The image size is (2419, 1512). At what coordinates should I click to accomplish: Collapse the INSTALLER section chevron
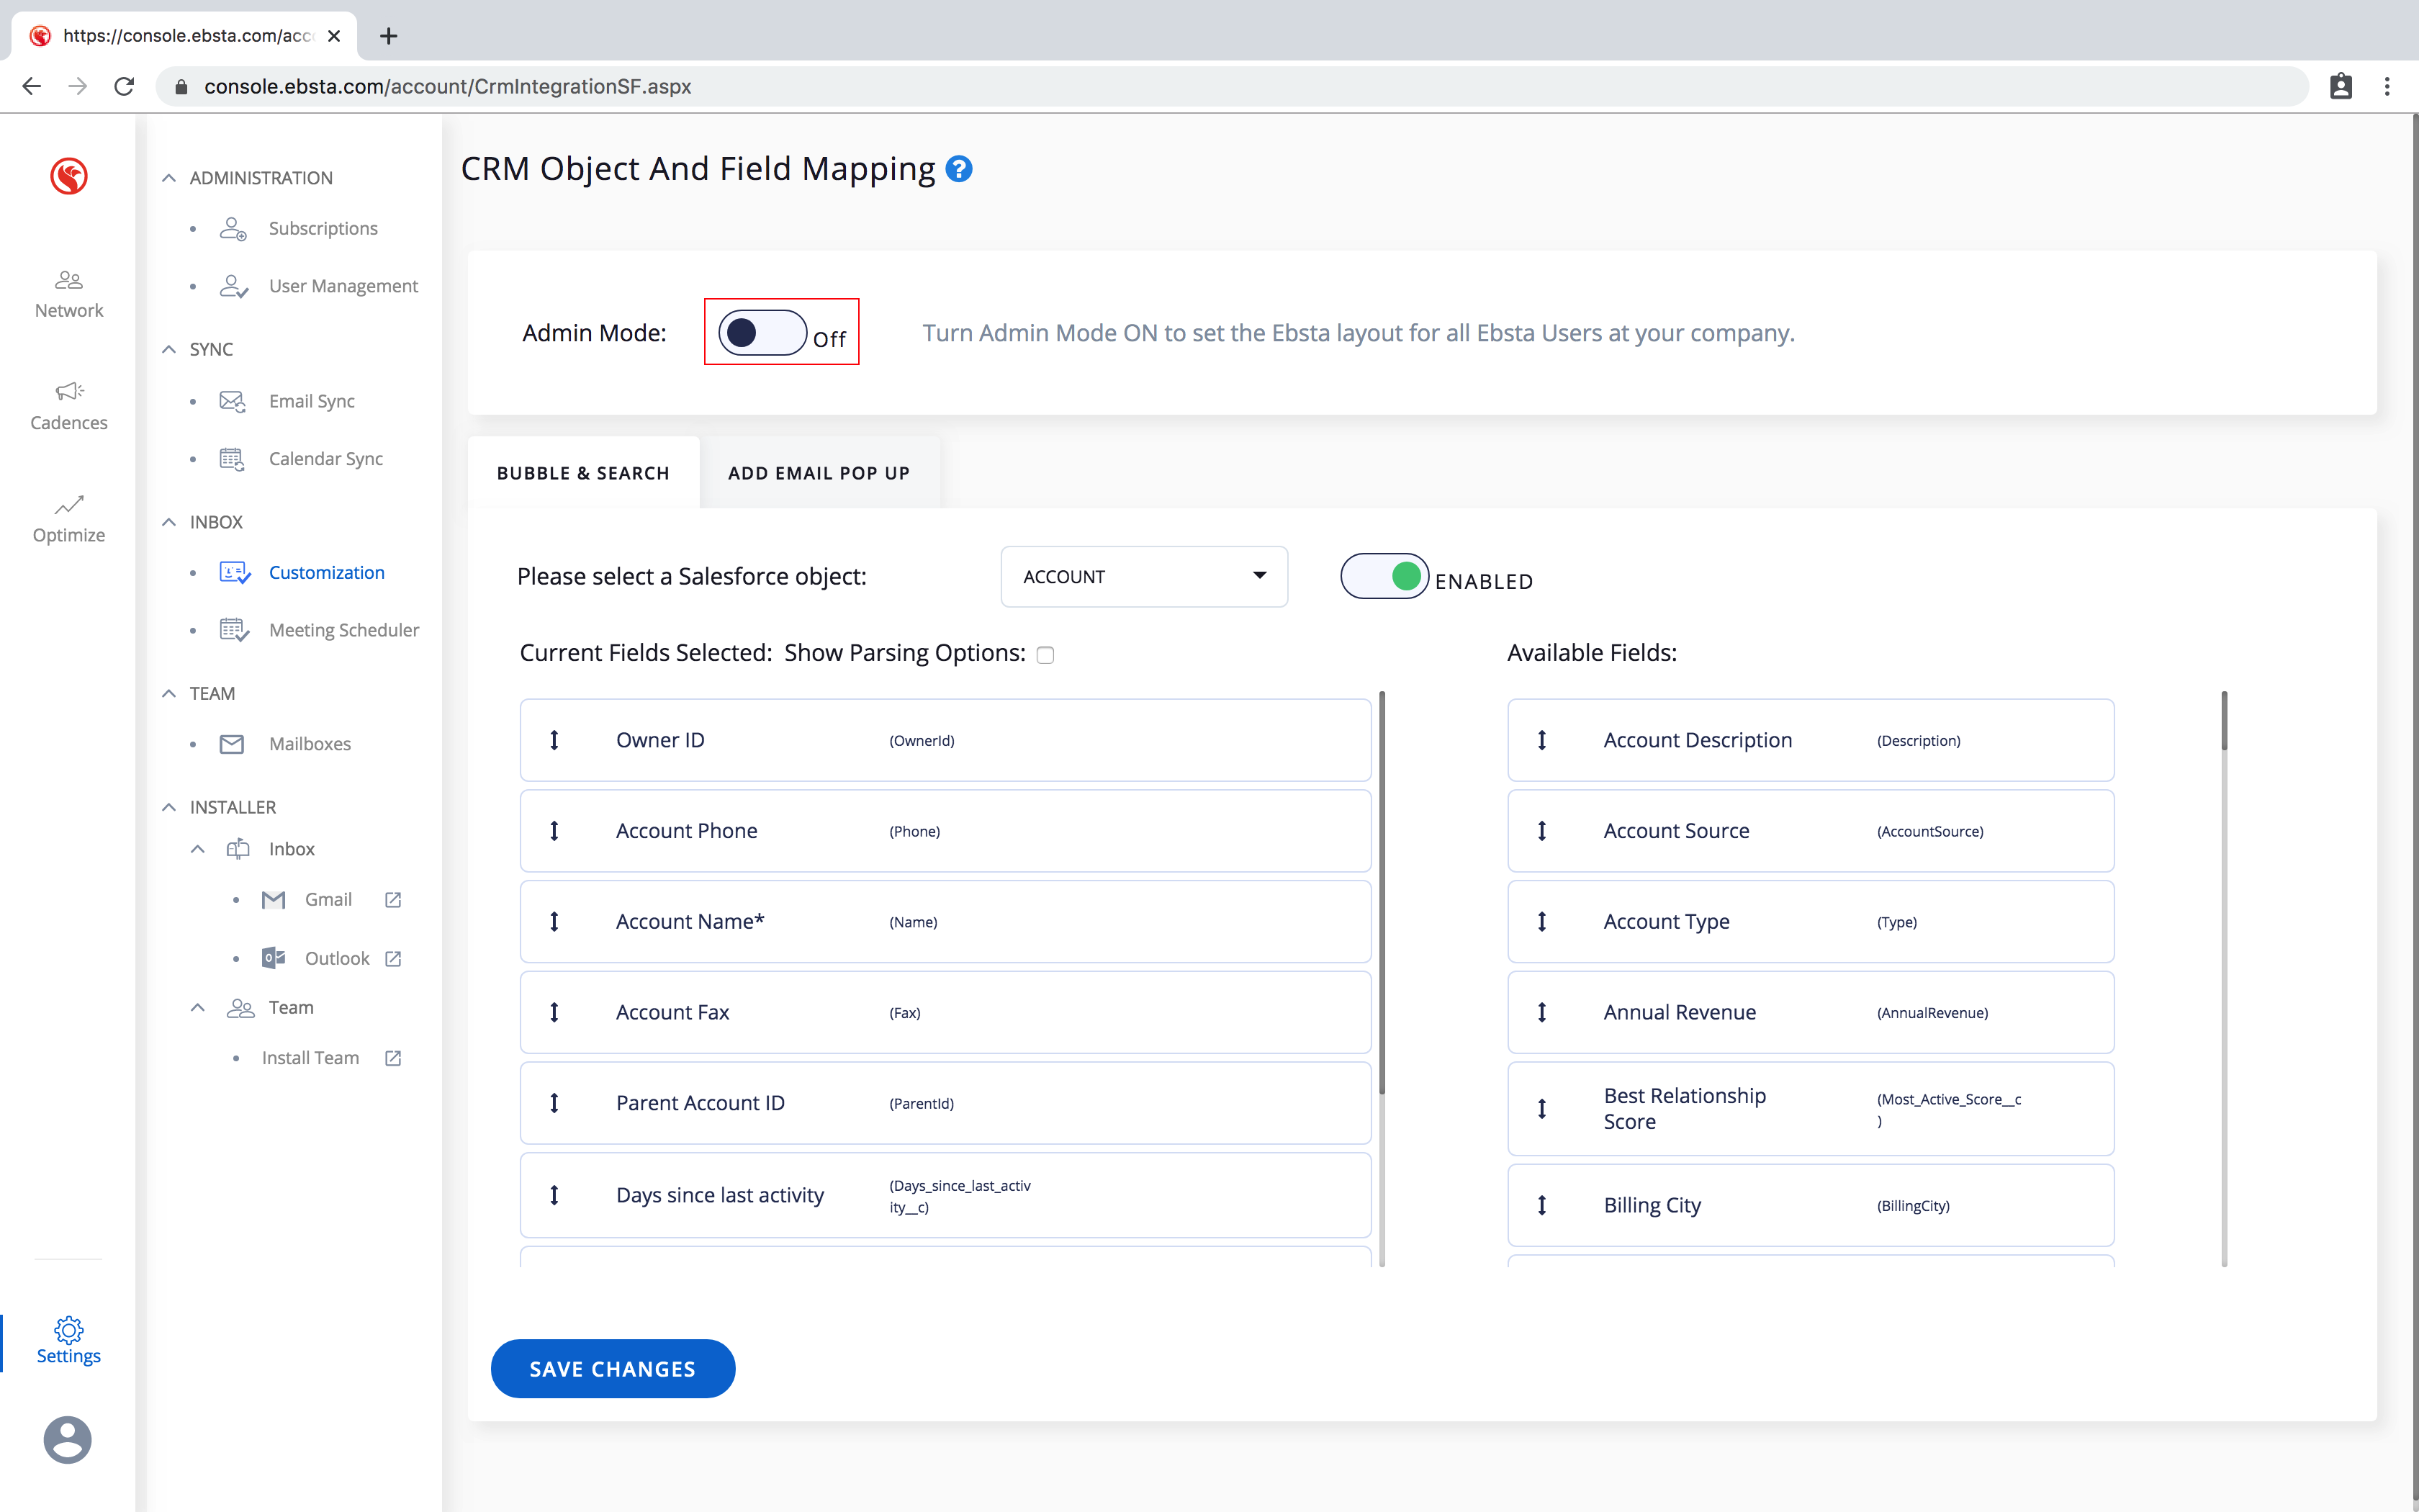tap(169, 807)
